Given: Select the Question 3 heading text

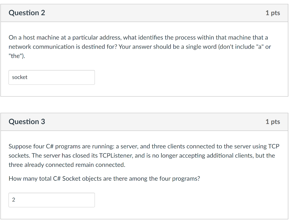Looking at the screenshot, I should pos(27,122).
